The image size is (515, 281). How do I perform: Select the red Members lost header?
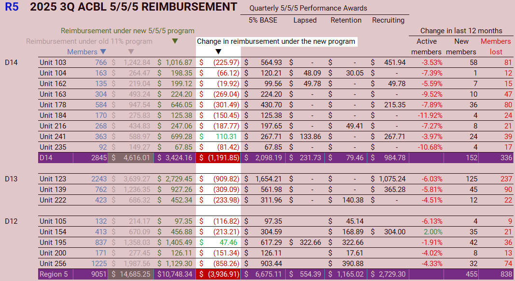click(496, 47)
